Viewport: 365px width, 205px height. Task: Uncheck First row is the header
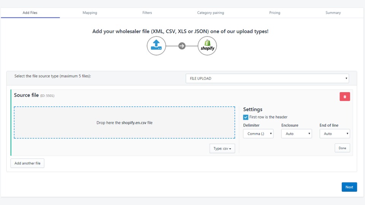tap(246, 117)
